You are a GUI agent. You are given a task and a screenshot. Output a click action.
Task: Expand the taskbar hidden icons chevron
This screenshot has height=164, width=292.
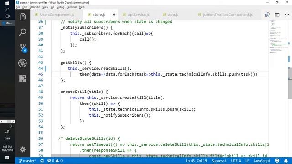click(x=11, y=126)
